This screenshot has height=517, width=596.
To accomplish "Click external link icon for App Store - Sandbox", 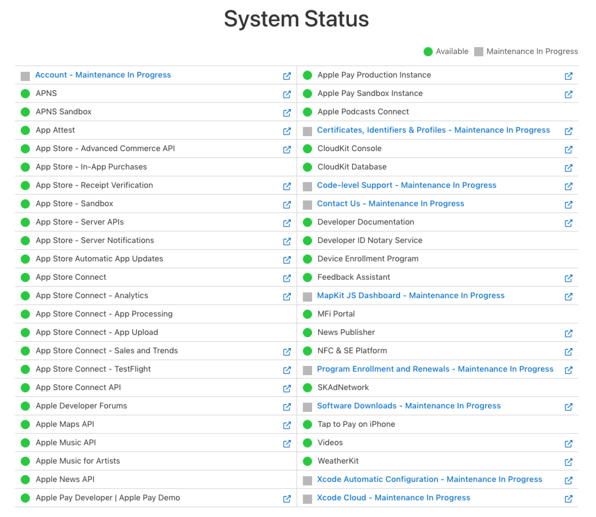I will coord(287,205).
